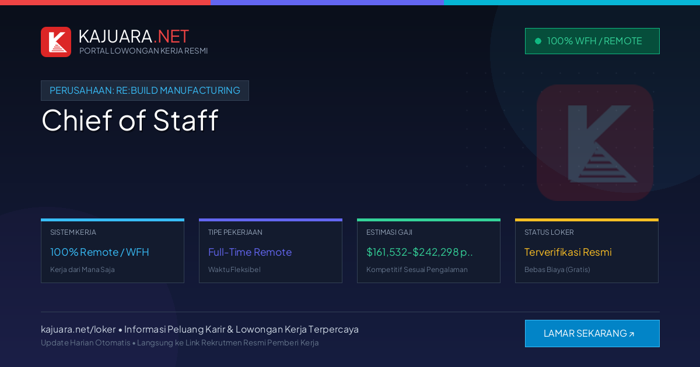Click the Kompetitif Sesuai Pengalaman text
The image size is (700, 367).
pyautogui.click(x=417, y=270)
